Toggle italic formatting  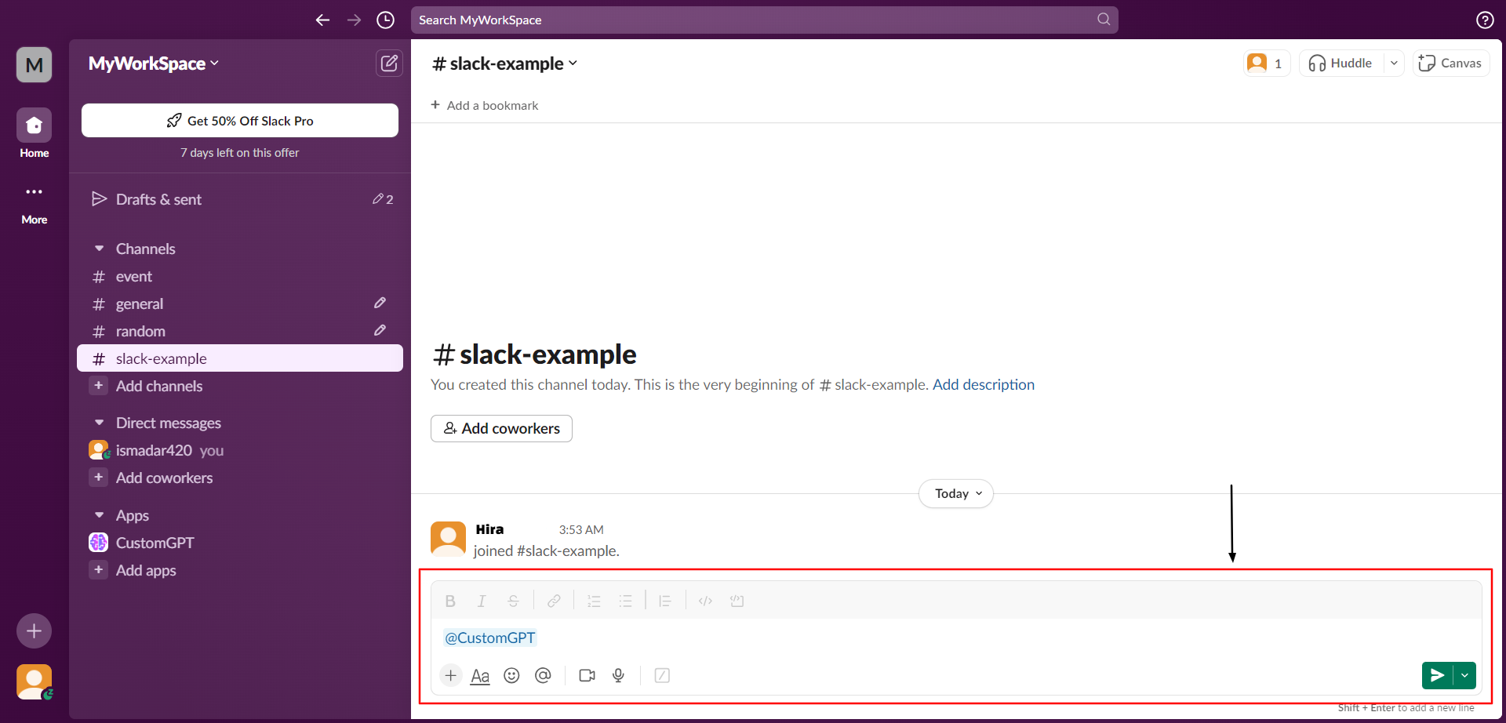click(x=482, y=601)
